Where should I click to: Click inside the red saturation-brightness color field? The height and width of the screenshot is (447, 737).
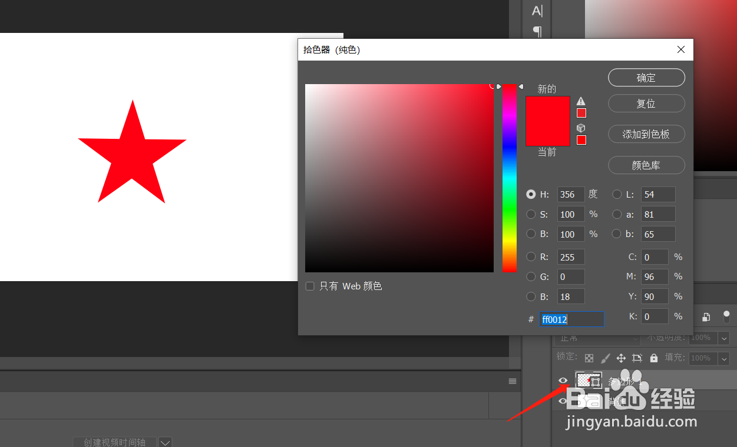(399, 178)
